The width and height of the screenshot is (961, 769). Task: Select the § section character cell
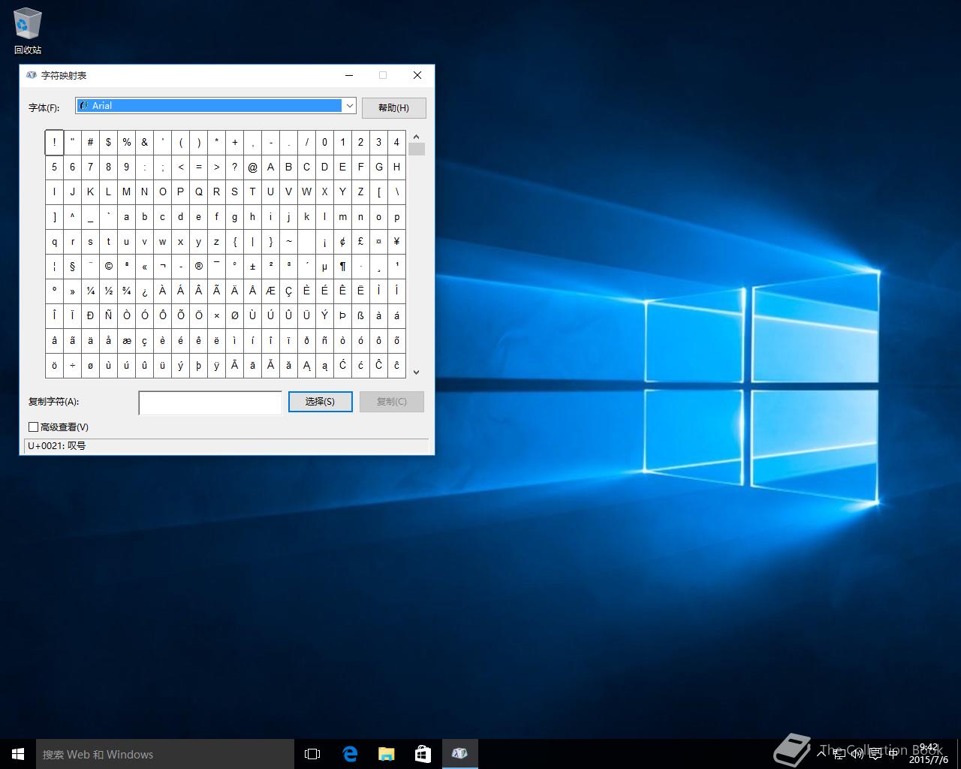coord(72,266)
